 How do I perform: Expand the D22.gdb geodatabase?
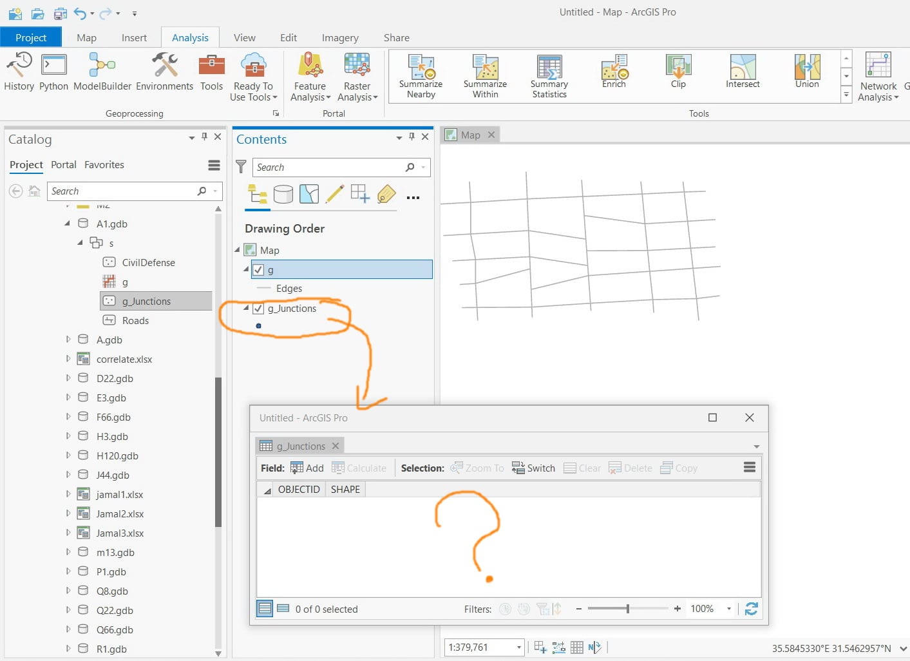click(x=68, y=378)
